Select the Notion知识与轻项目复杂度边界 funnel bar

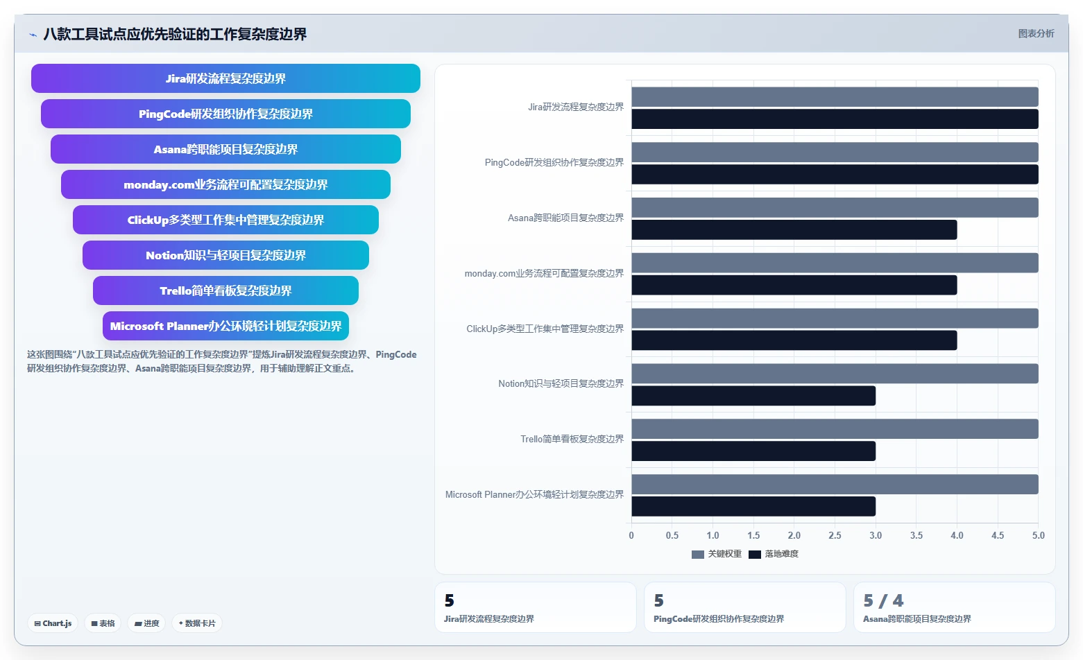225,255
